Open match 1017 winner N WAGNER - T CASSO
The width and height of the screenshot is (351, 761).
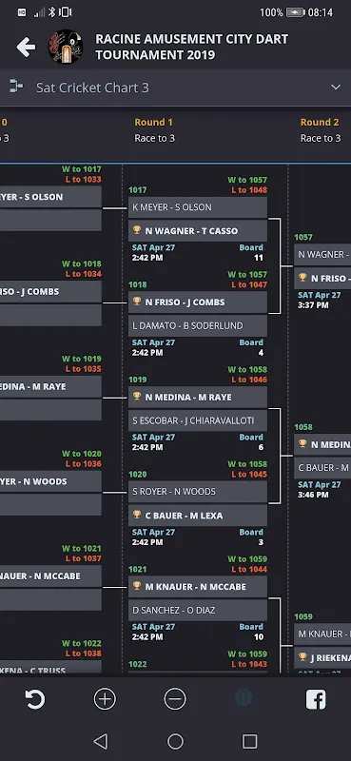(x=198, y=230)
